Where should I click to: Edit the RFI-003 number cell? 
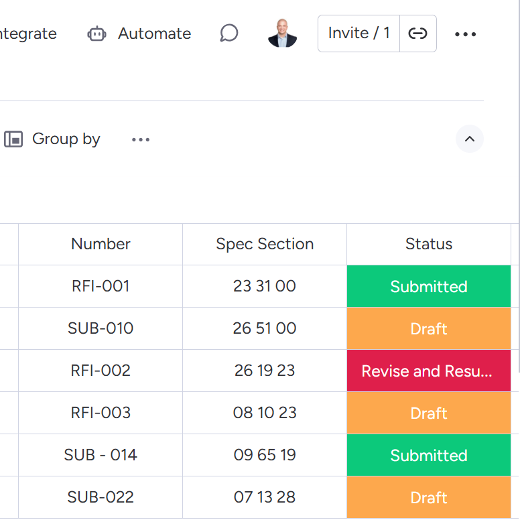[x=101, y=413]
